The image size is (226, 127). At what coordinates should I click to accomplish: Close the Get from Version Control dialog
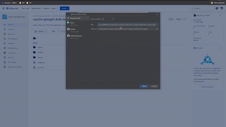pyautogui.click(x=157, y=14)
